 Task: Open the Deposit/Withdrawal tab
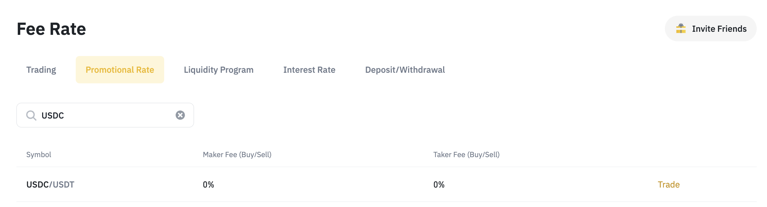tap(405, 70)
